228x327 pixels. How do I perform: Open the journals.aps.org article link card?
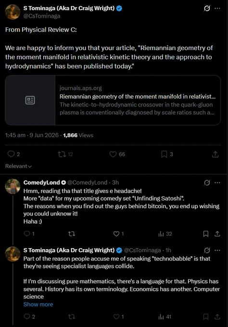[113, 100]
